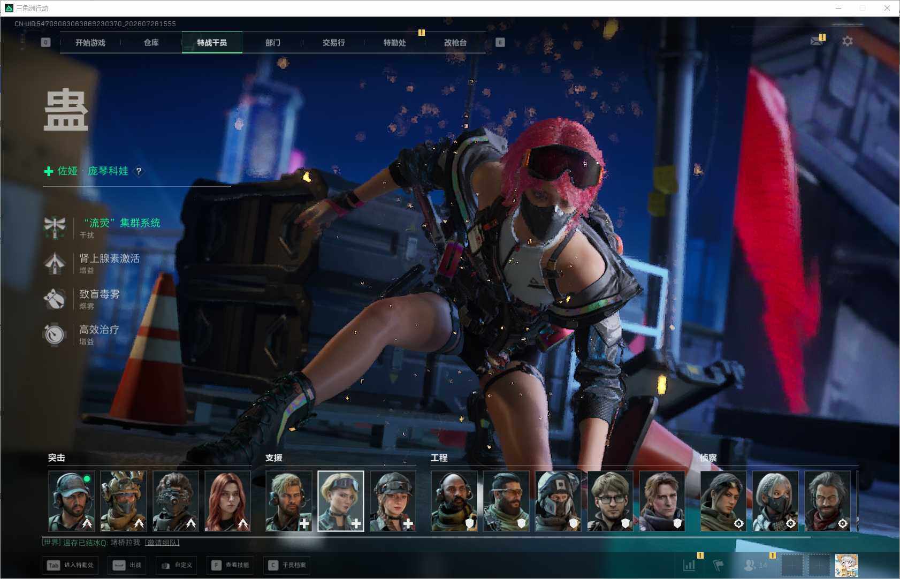Viewport: 900px width, 579px height.
Task: Select dark-haired recon woman with goggles on head
Action: (723, 501)
